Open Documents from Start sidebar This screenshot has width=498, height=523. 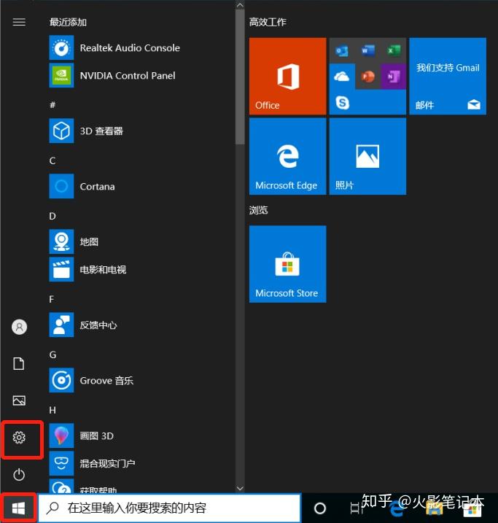tap(19, 363)
